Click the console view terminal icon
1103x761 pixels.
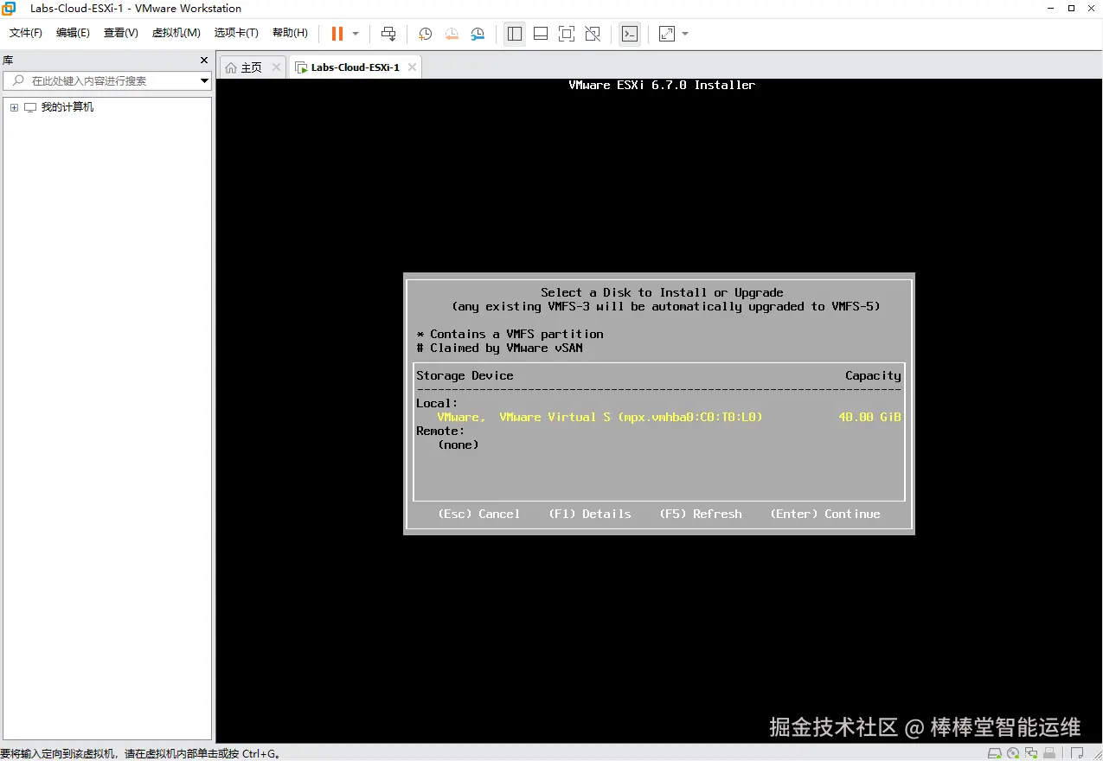point(630,34)
